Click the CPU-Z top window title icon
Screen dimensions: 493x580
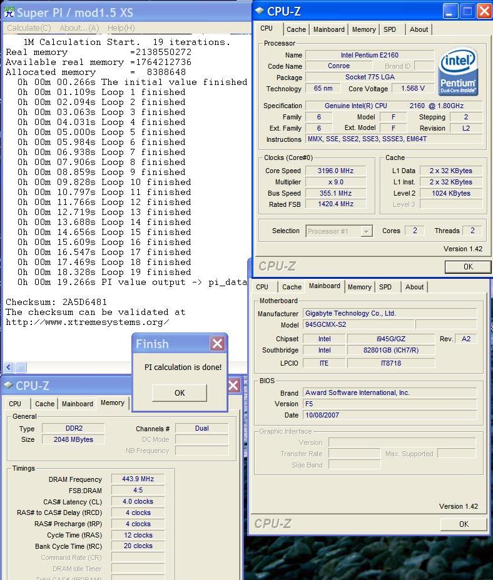(259, 11)
